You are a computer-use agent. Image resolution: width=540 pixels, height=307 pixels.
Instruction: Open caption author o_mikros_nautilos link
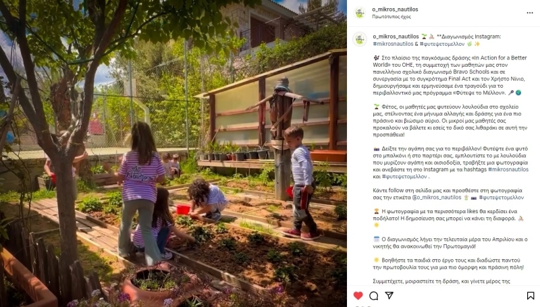[x=396, y=36]
